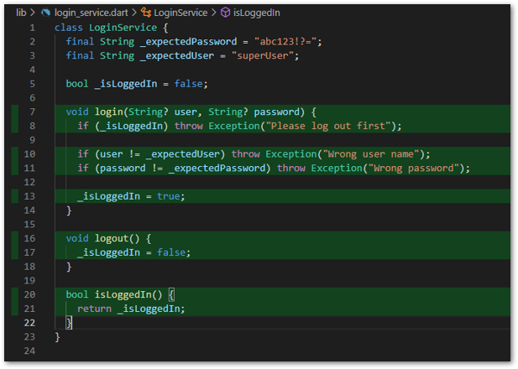This screenshot has width=518, height=369.
Task: Click the Dart file icon in breadcrumb
Action: tap(46, 13)
